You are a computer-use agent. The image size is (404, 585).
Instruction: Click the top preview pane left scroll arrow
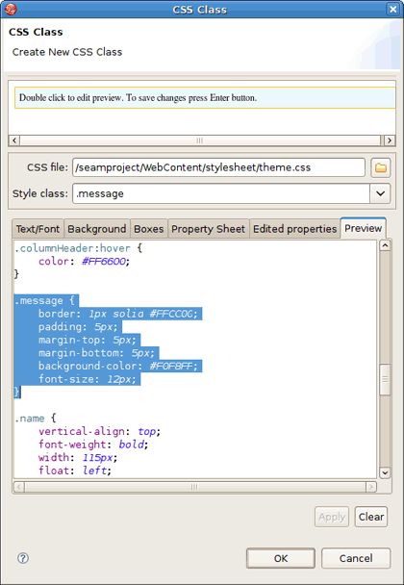point(14,140)
